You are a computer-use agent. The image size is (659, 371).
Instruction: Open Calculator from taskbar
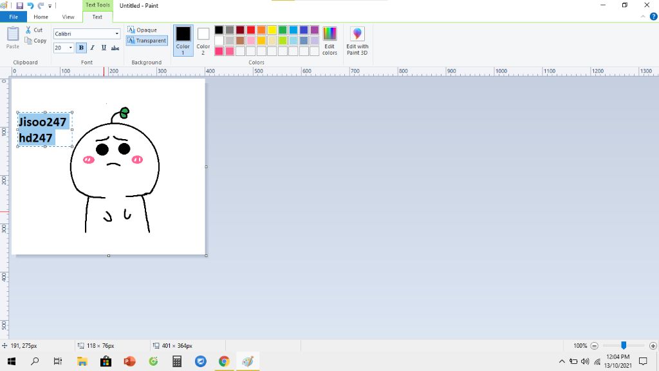click(x=177, y=361)
